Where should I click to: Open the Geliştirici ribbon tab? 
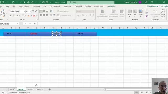(x=78, y=6)
